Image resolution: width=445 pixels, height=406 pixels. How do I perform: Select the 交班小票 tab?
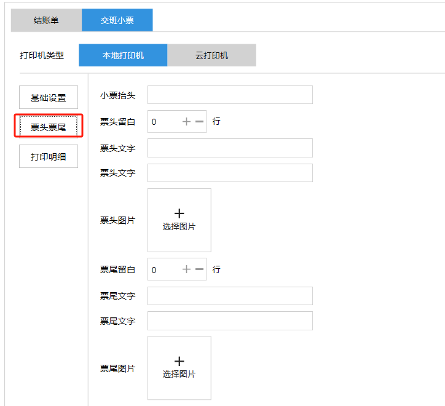[117, 20]
